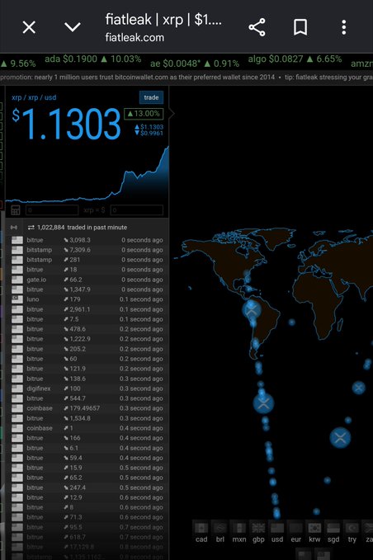The width and height of the screenshot is (373, 560).
Task: Open the three-dot overflow menu
Action: coord(343,27)
